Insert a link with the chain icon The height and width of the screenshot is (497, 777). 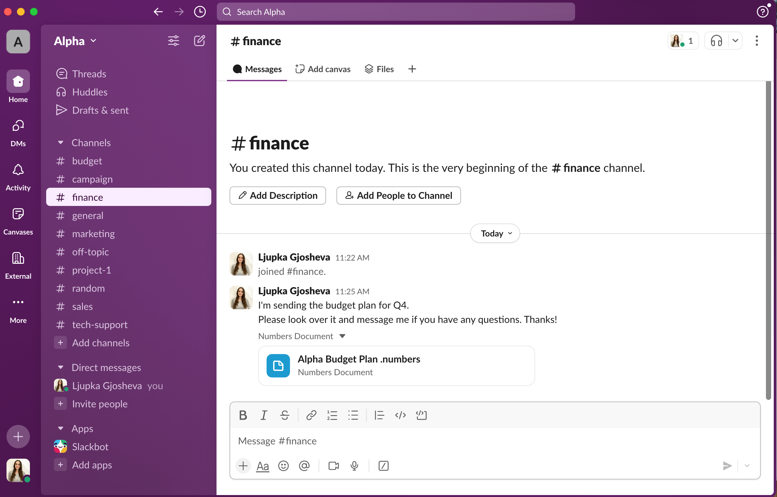(311, 415)
